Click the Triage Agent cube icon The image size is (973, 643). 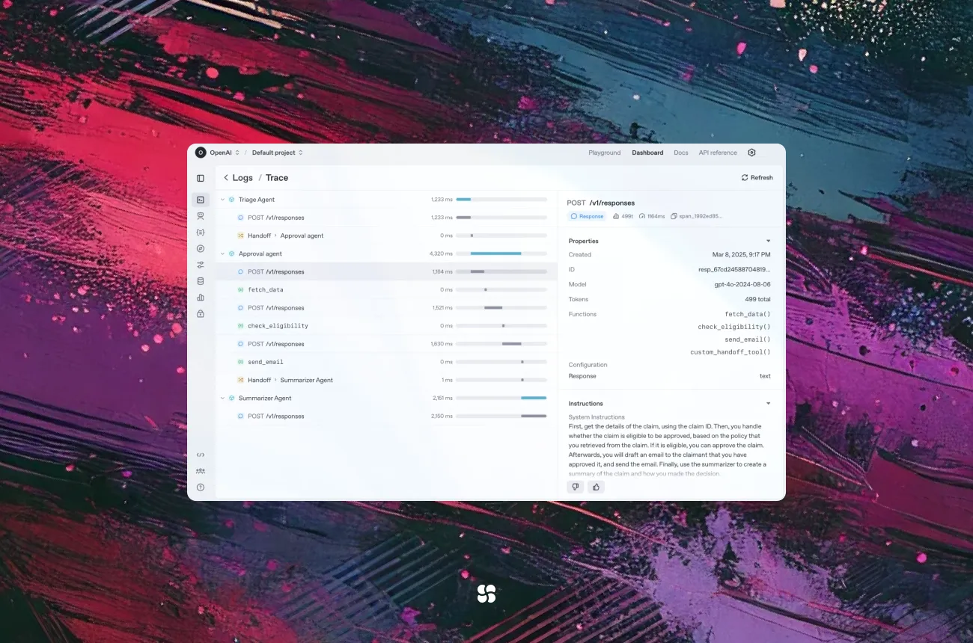tap(232, 200)
